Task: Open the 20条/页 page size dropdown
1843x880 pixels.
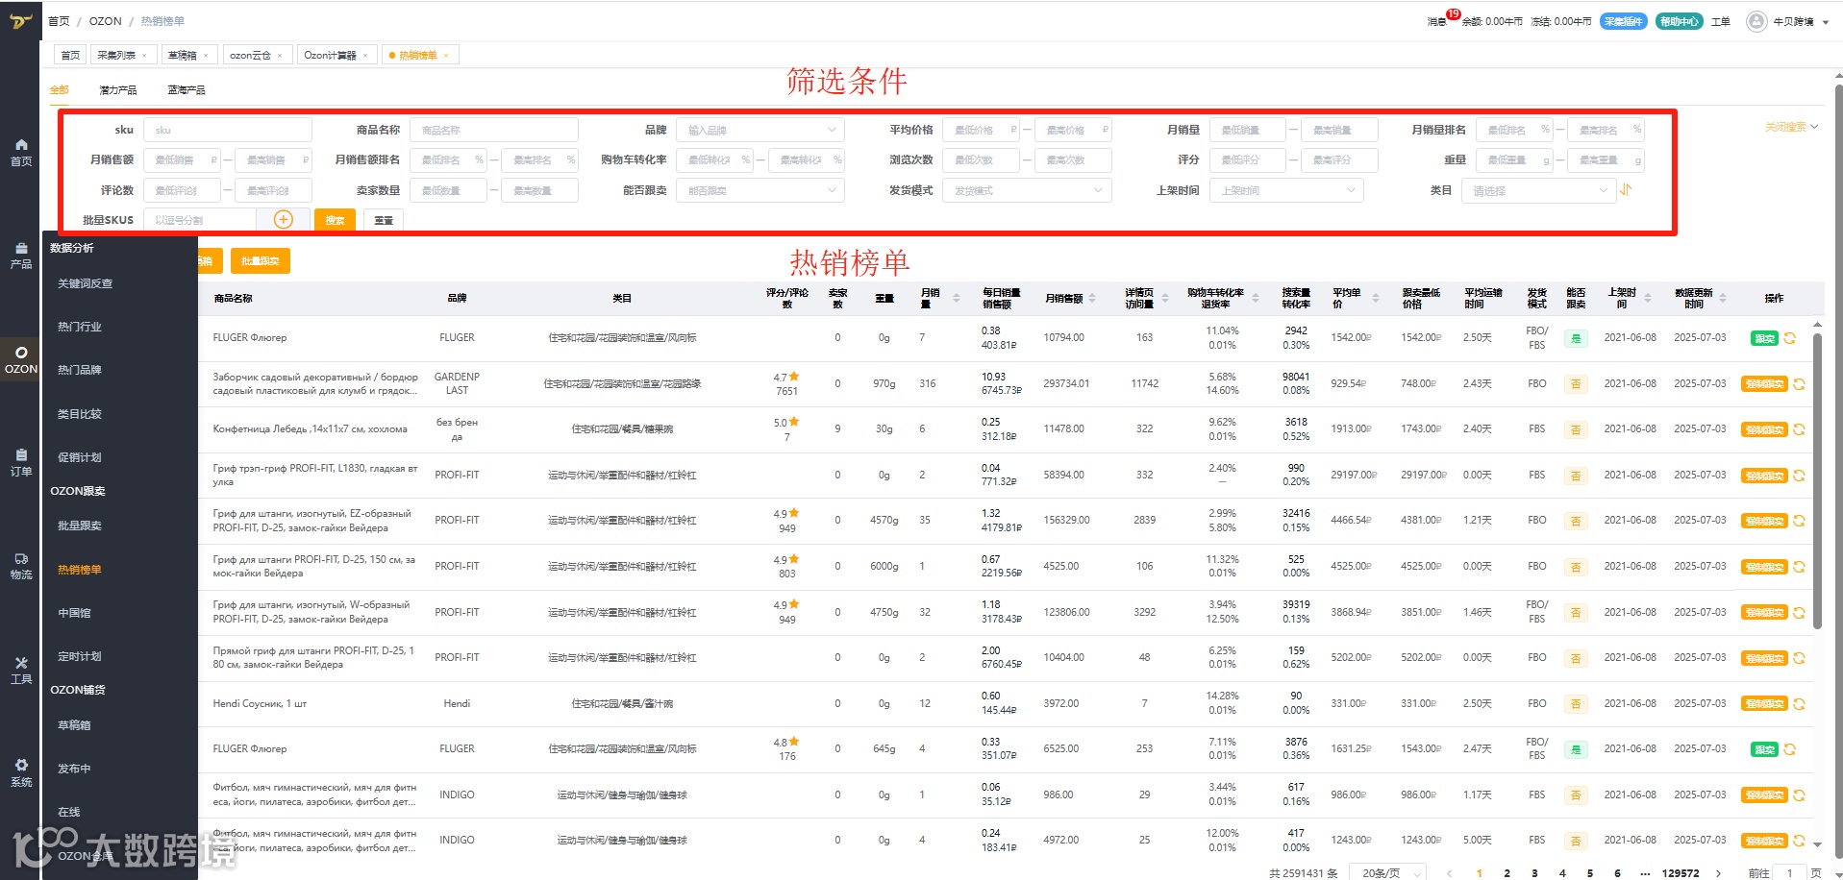Action: (1387, 872)
